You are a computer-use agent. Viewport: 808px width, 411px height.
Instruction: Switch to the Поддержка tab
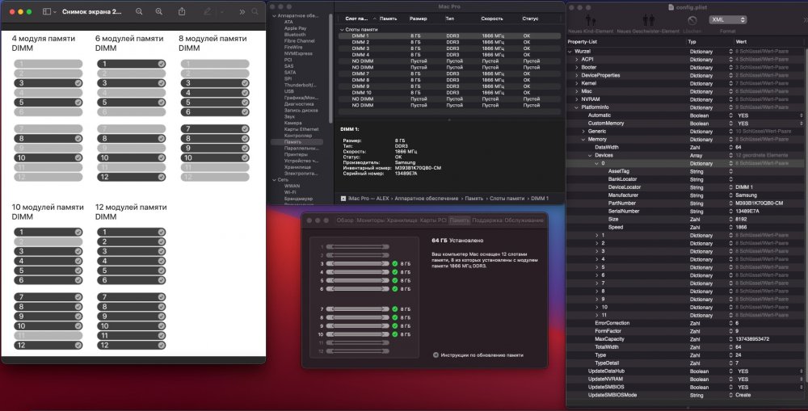click(x=486, y=220)
